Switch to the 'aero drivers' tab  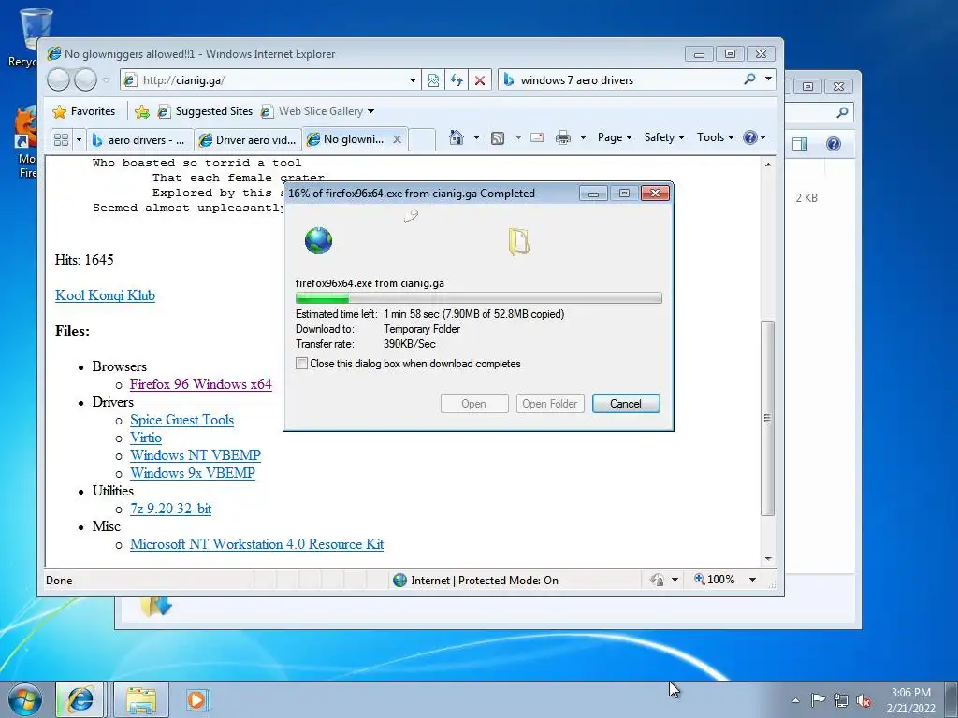pyautogui.click(x=140, y=140)
